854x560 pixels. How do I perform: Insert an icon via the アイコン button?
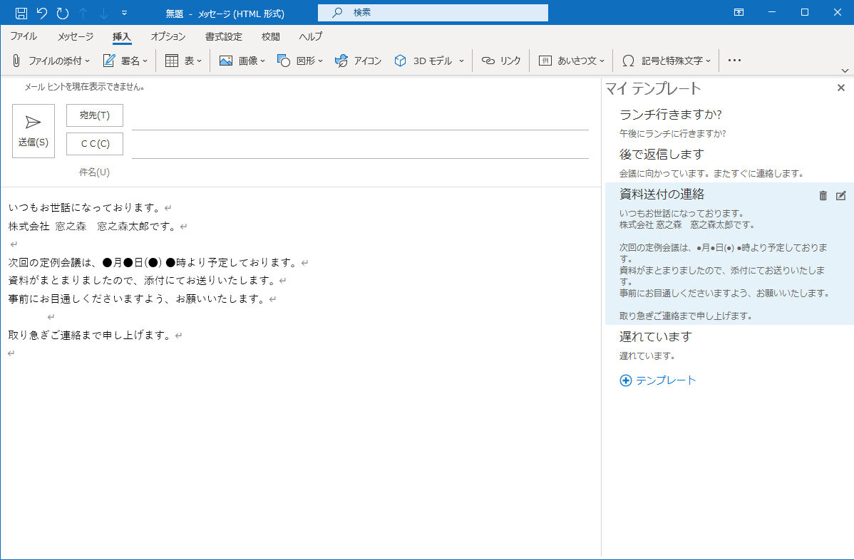(358, 61)
